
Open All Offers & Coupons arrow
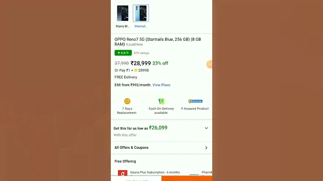[206, 148]
